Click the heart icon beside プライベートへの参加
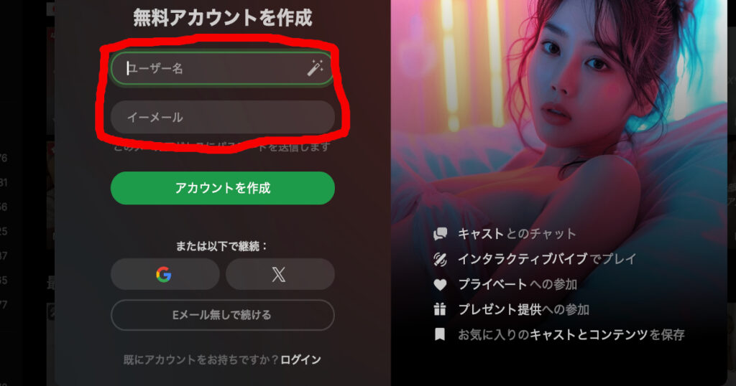The height and width of the screenshot is (386, 736). coord(440,284)
